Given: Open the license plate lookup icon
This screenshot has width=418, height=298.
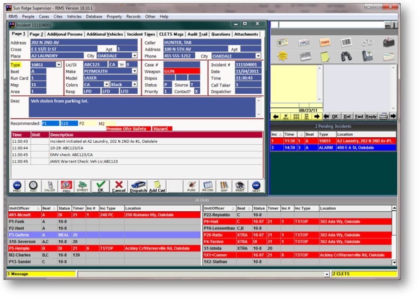Looking at the screenshot, I should point(304,42).
